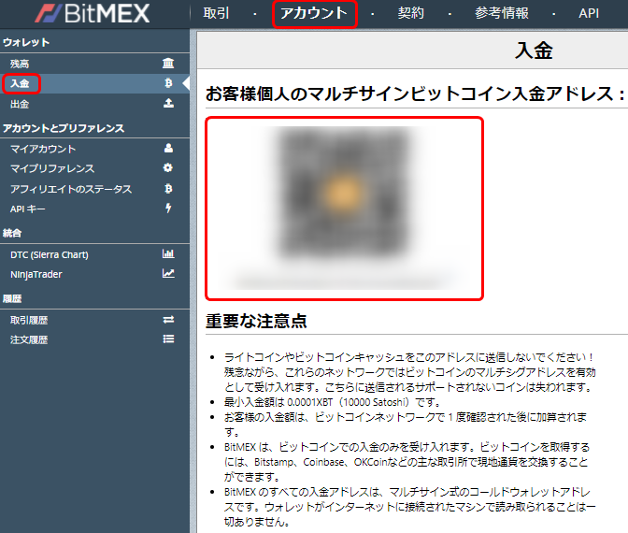Viewport: 628px width, 533px height.
Task: Click exchange arrows icon beside 取引履歴
Action: coord(168,320)
